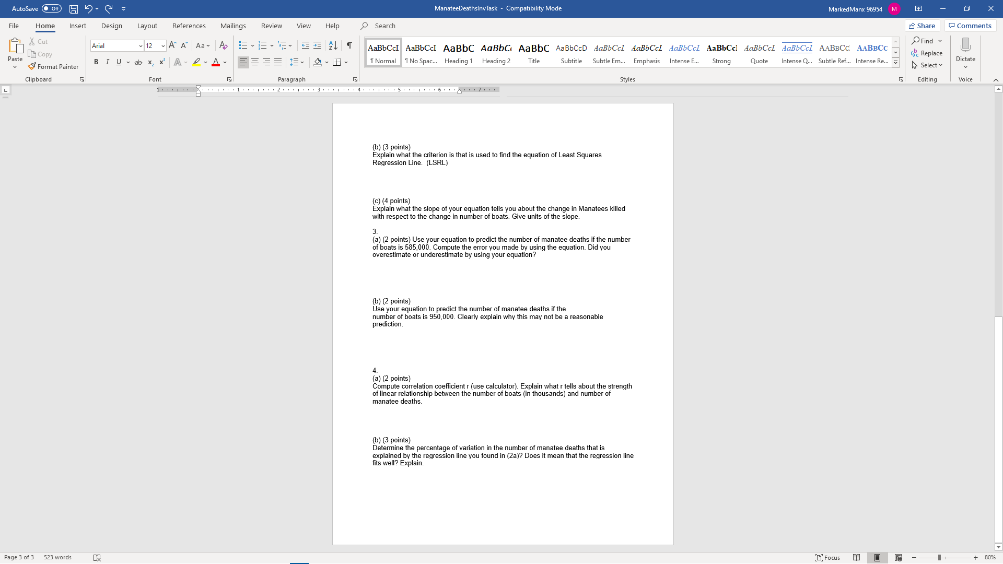The height and width of the screenshot is (564, 1003).
Task: Select the bullets list icon
Action: 243,45
